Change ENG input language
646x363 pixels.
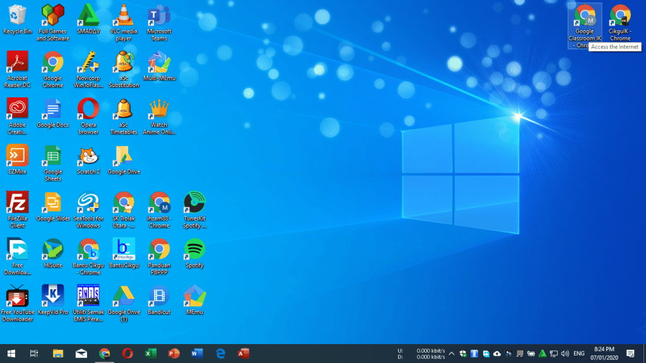579,354
